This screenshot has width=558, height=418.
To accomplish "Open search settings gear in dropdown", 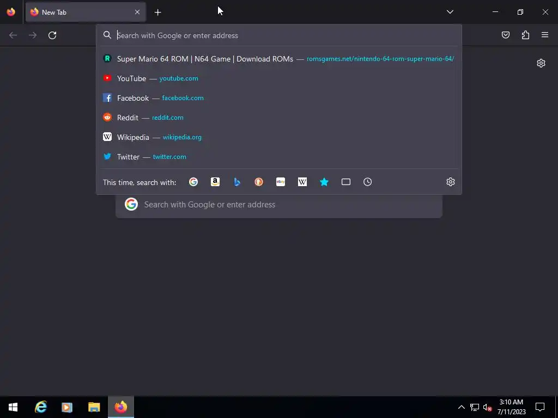I will pyautogui.click(x=451, y=182).
